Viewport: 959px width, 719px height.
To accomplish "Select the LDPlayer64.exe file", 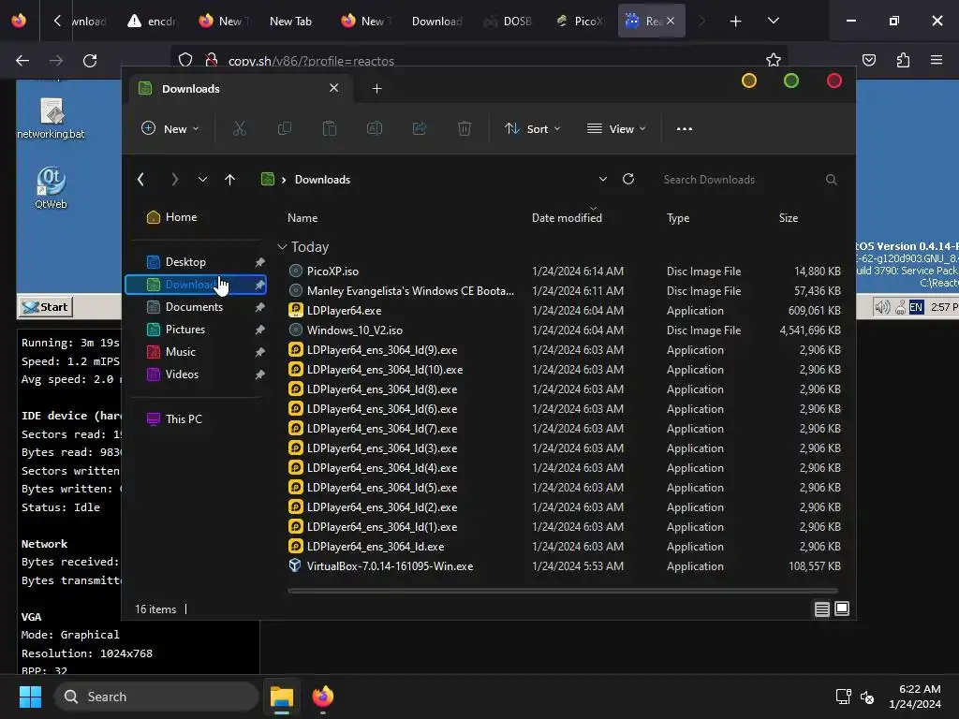I will (x=344, y=311).
